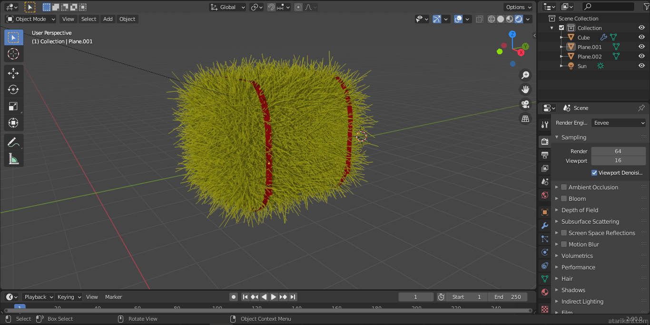Open Object Data properties tab
Image resolution: width=650 pixels, height=325 pixels.
tap(545, 279)
